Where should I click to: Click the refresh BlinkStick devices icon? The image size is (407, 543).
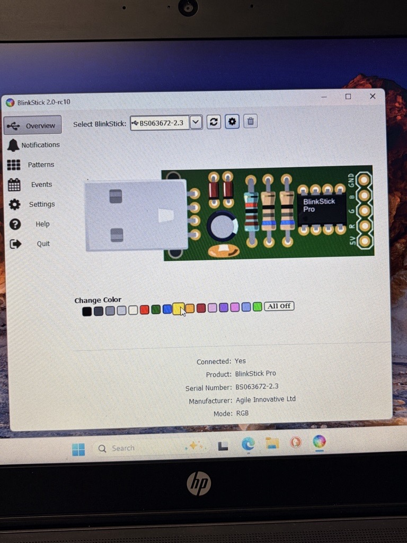(x=214, y=122)
